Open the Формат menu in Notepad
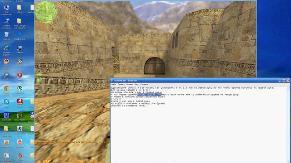The image size is (291, 163). click(x=130, y=84)
